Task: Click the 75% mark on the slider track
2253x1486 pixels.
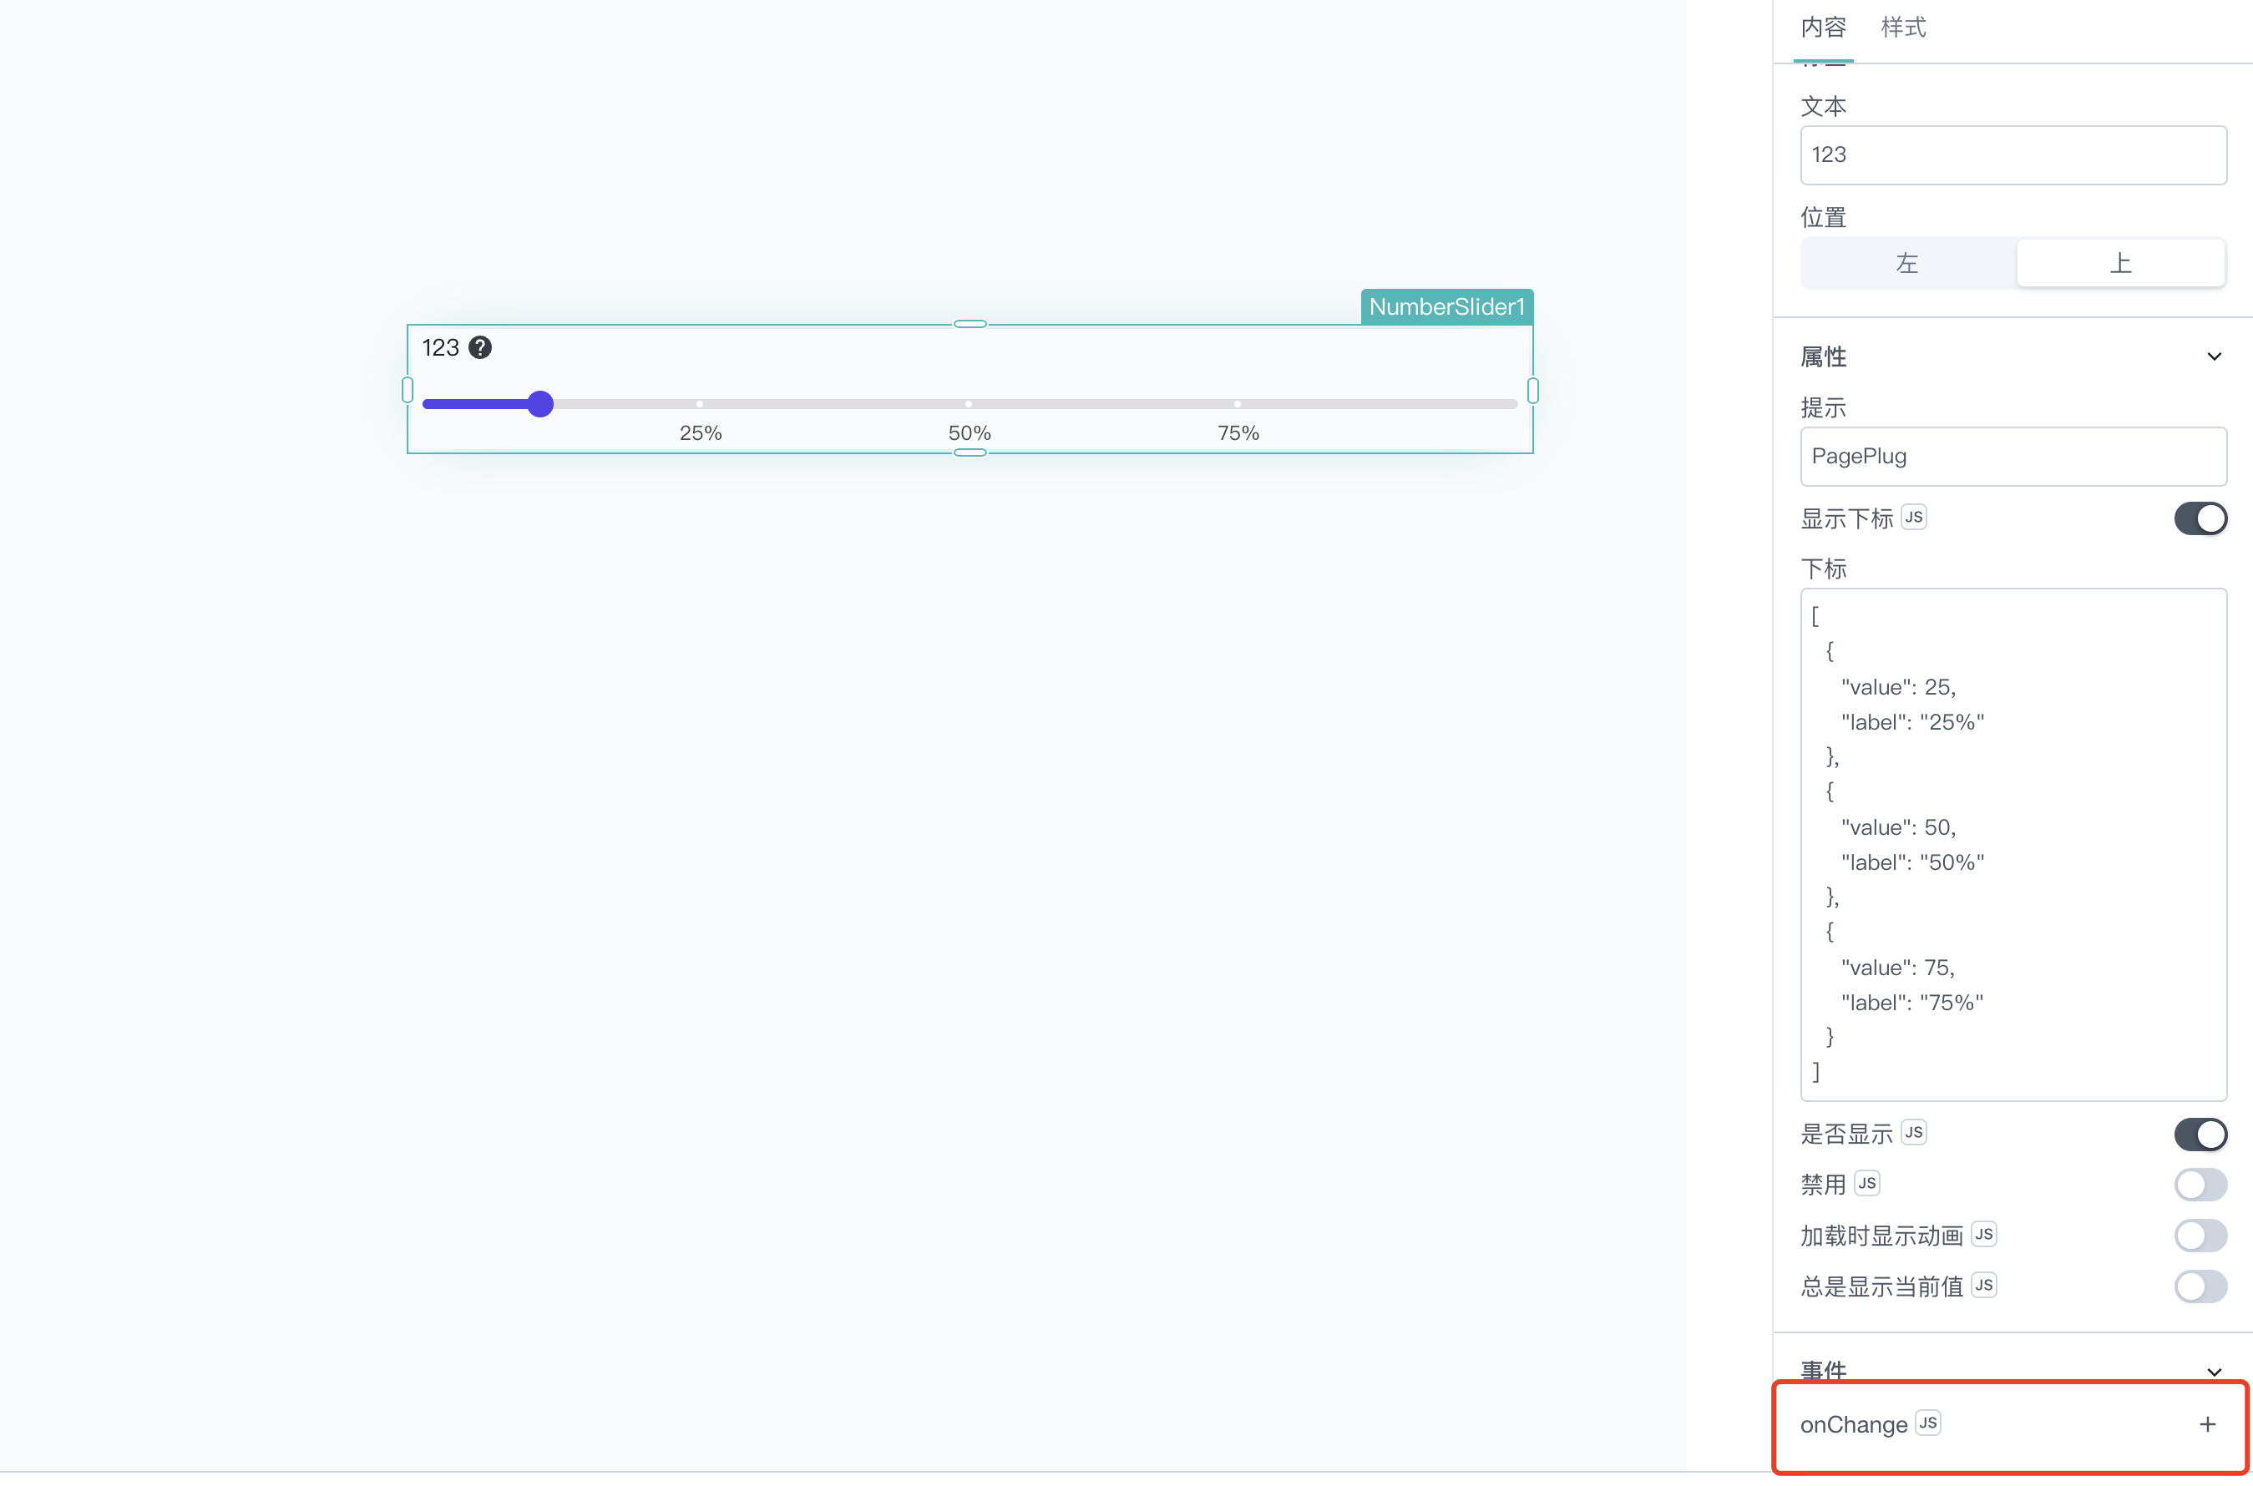Action: tap(1237, 404)
